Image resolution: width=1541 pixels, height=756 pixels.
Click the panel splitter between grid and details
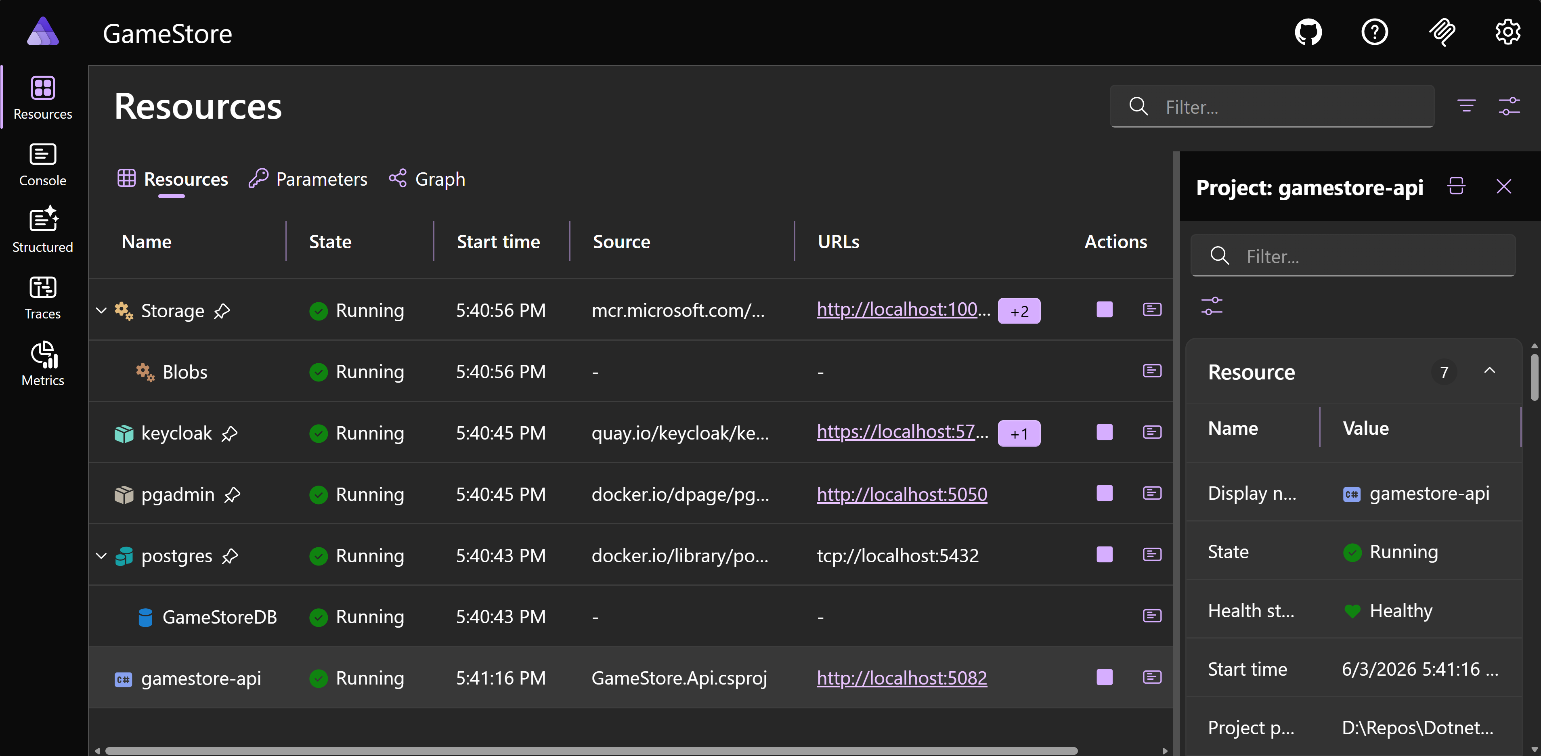tap(1177, 453)
